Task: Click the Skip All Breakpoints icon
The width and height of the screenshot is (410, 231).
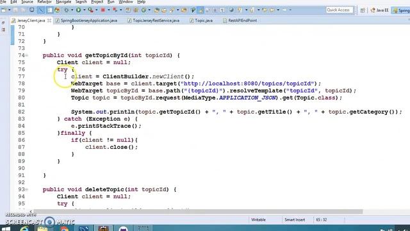Action: pyautogui.click(x=41, y=10)
